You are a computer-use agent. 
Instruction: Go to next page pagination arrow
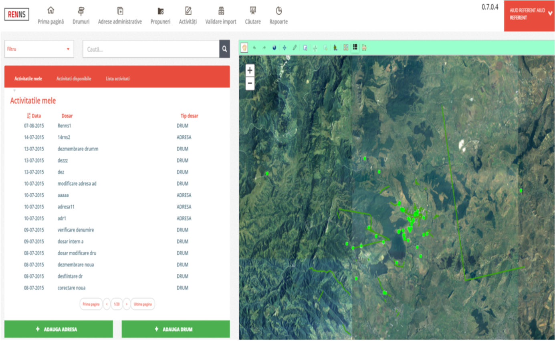[127, 304]
